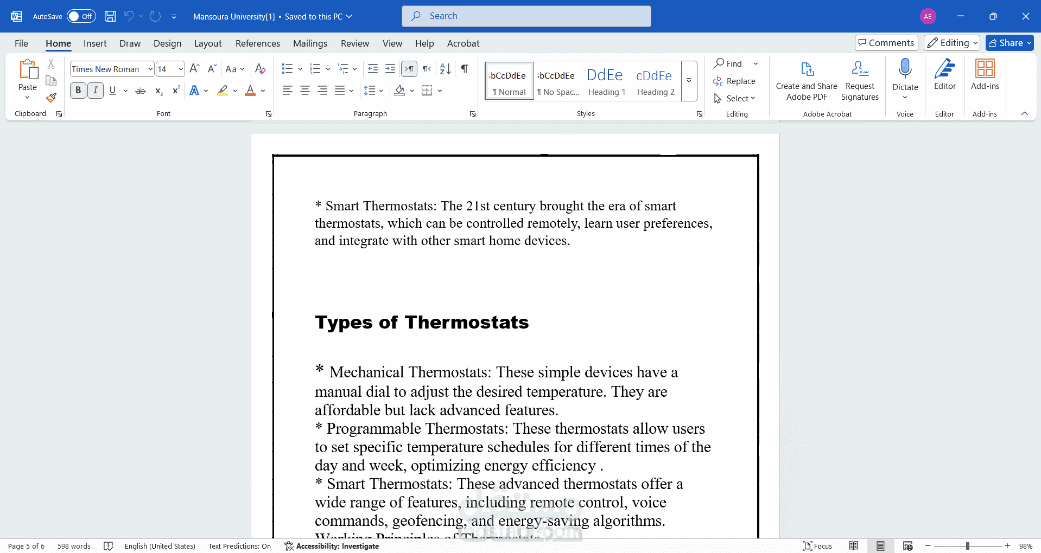Open Change Case dropdown

click(235, 69)
